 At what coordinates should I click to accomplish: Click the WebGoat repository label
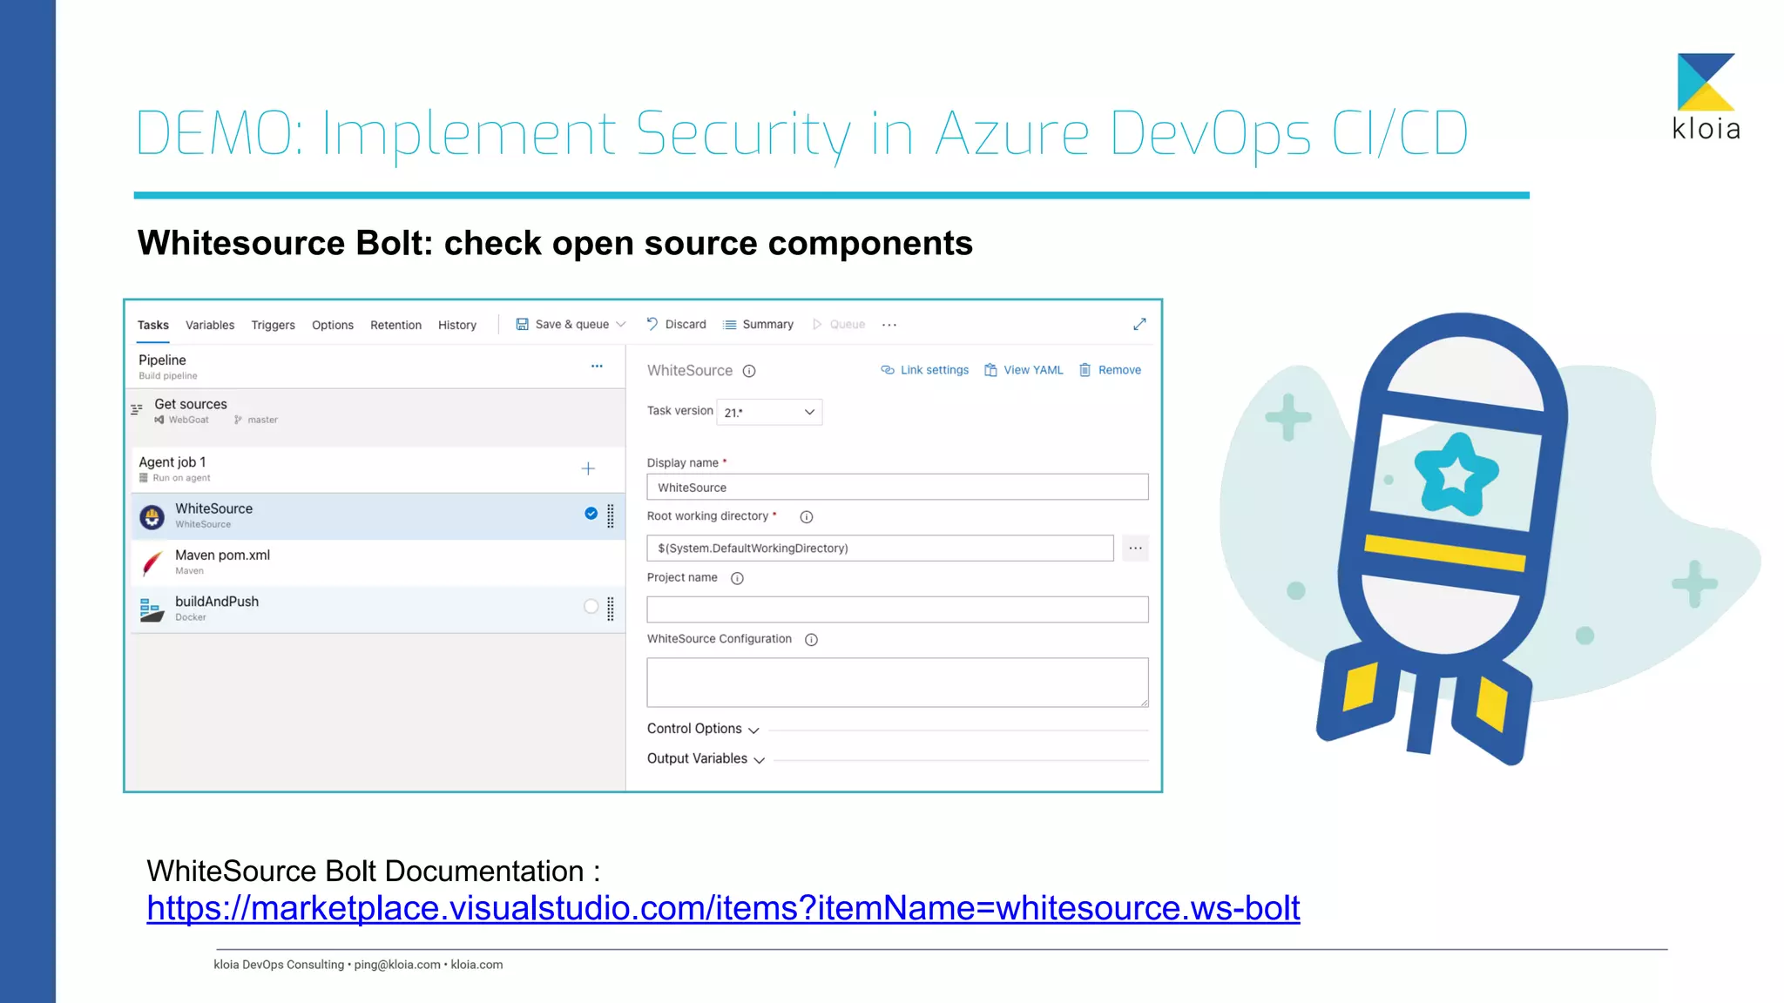(182, 420)
